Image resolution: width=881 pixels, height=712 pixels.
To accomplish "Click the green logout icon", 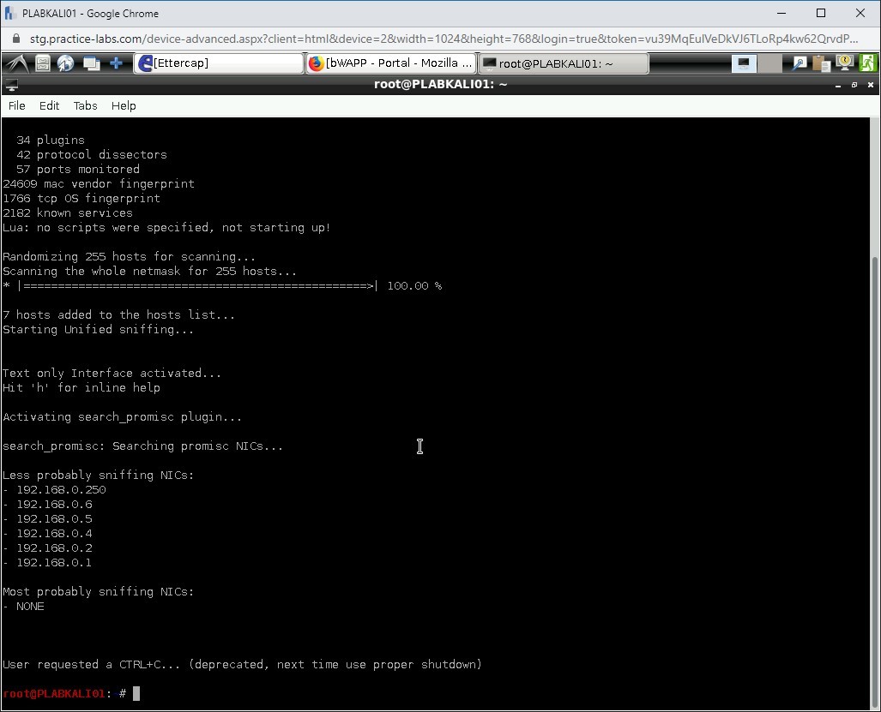I will (868, 63).
